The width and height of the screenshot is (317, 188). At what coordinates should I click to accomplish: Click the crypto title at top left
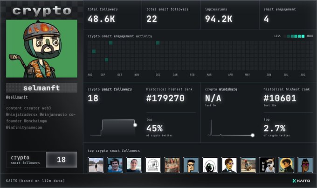pos(41,11)
